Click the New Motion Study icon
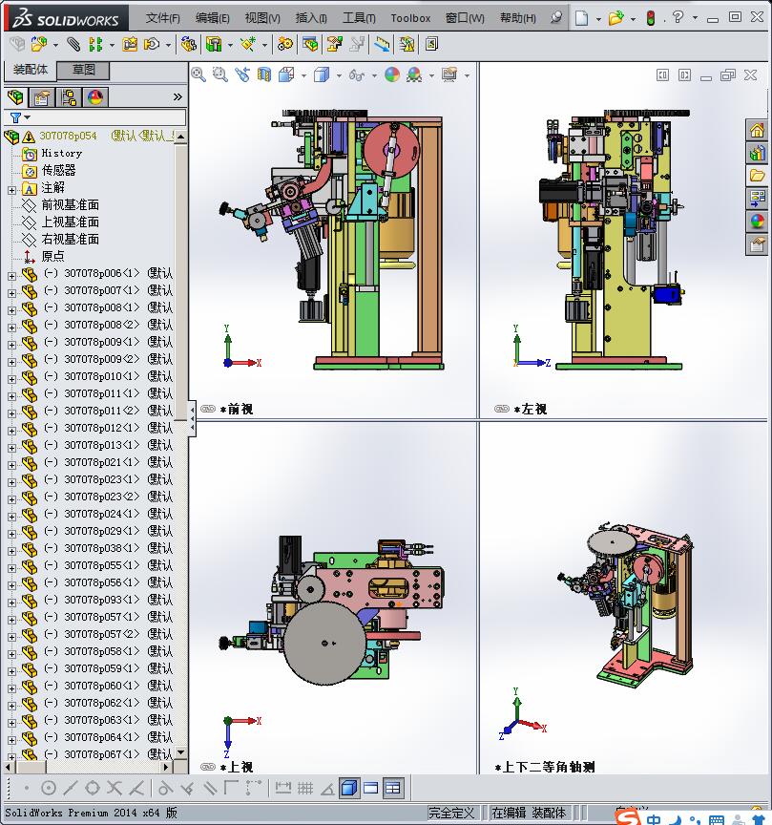The height and width of the screenshot is (825, 772). pos(284,44)
